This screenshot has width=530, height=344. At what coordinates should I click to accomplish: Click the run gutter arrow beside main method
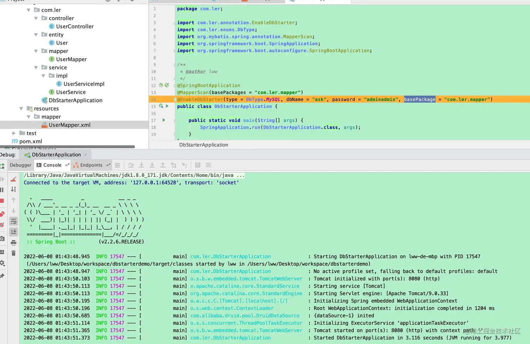click(x=164, y=120)
